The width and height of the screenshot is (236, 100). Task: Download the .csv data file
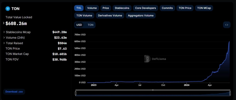[x=14, y=92]
